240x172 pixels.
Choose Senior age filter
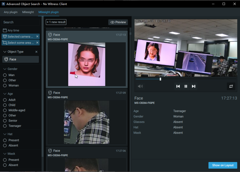click(x=10, y=121)
